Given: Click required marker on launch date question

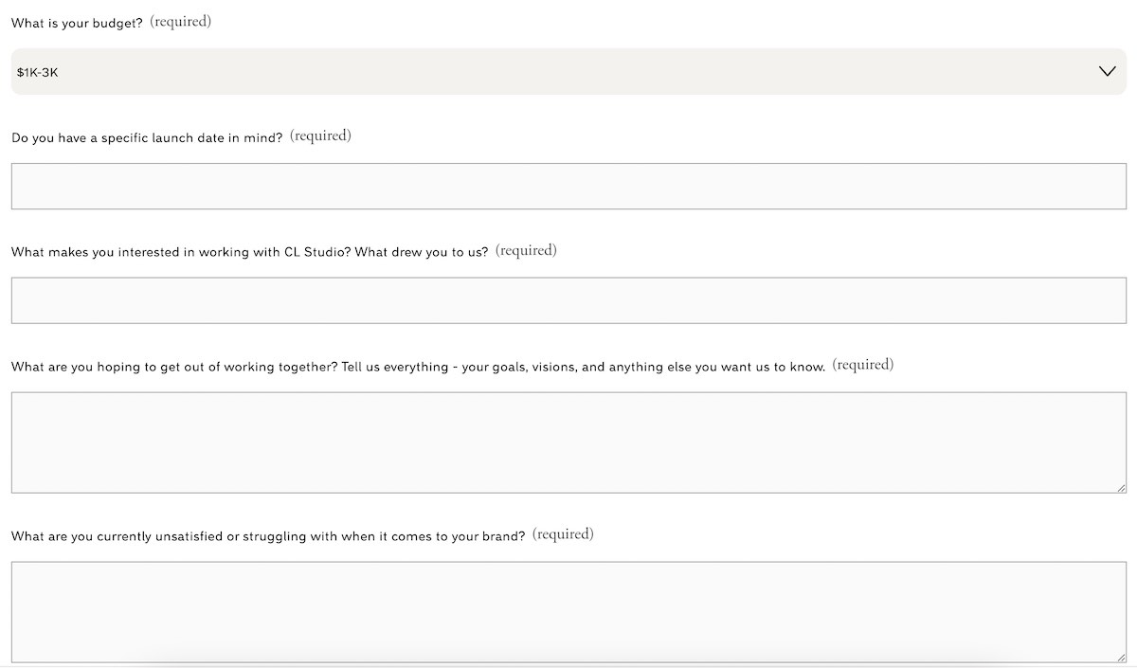Looking at the screenshot, I should pos(320,135).
